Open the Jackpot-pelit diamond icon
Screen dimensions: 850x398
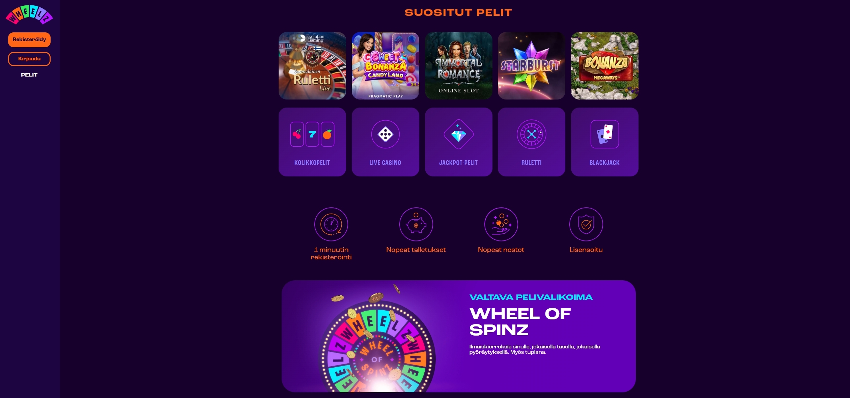pos(458,134)
